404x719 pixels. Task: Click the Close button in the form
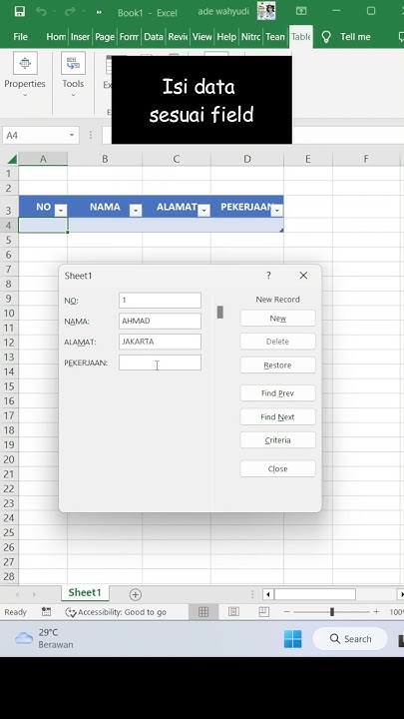tap(278, 468)
